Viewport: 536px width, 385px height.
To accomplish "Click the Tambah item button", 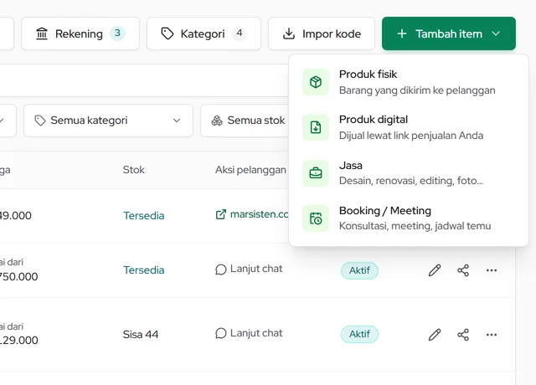I will click(x=449, y=33).
